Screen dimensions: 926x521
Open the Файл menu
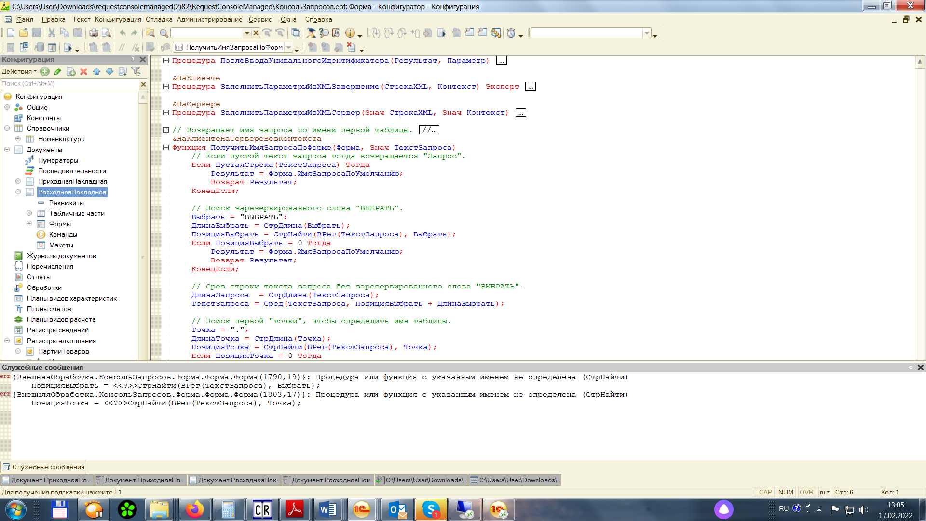(x=25, y=19)
